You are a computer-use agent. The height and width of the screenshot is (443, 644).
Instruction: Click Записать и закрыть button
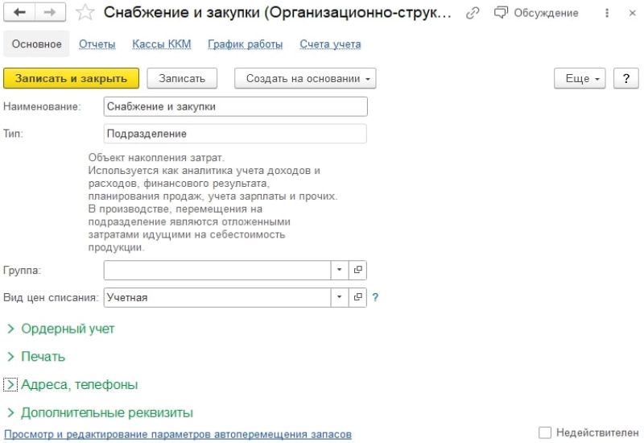pos(71,78)
